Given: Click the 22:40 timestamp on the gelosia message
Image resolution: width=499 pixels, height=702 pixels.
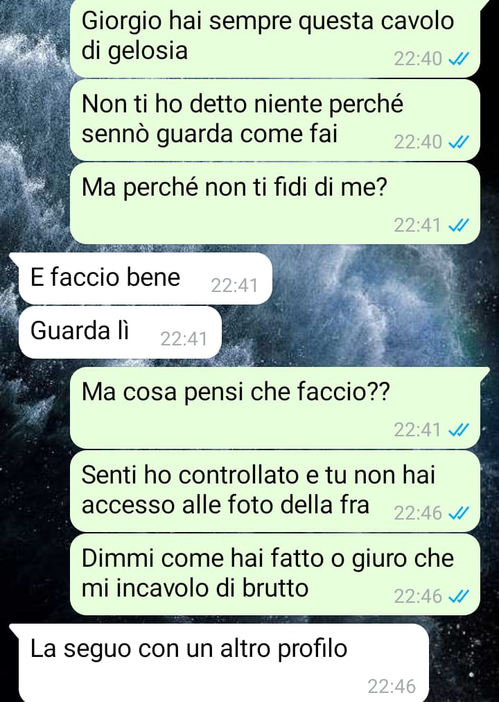Looking at the screenshot, I should tap(418, 59).
